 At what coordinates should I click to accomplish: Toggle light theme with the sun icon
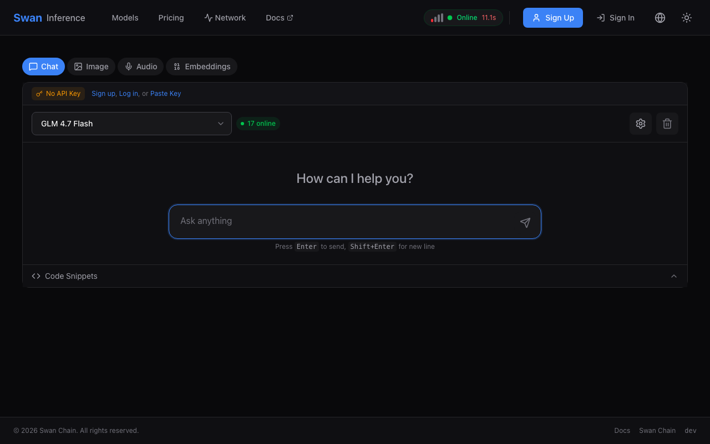coord(687,18)
